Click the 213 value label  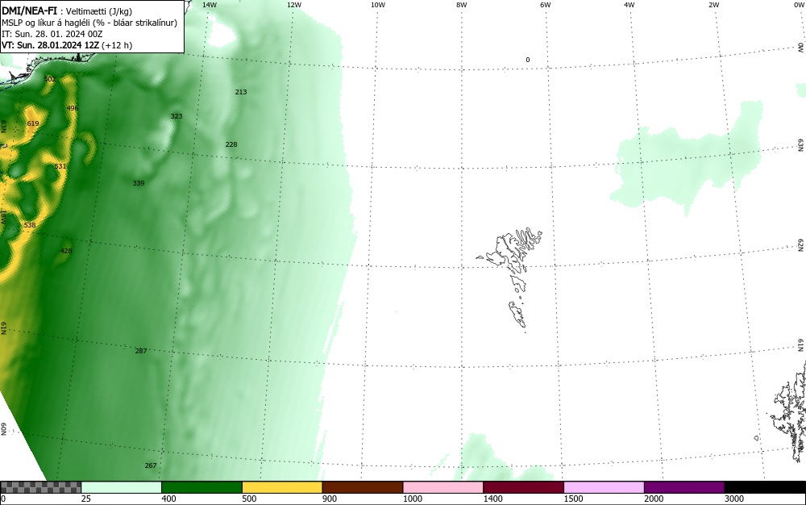[x=240, y=92]
